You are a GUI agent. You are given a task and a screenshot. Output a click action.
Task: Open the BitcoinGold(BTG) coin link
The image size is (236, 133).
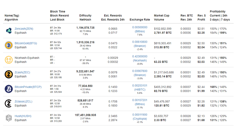(x=26, y=43)
